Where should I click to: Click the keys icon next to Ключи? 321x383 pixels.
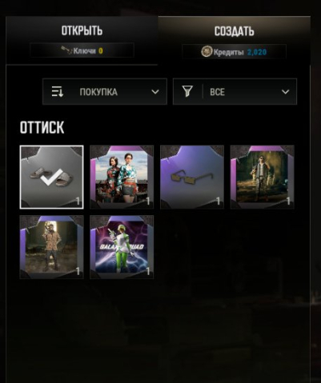coord(66,50)
